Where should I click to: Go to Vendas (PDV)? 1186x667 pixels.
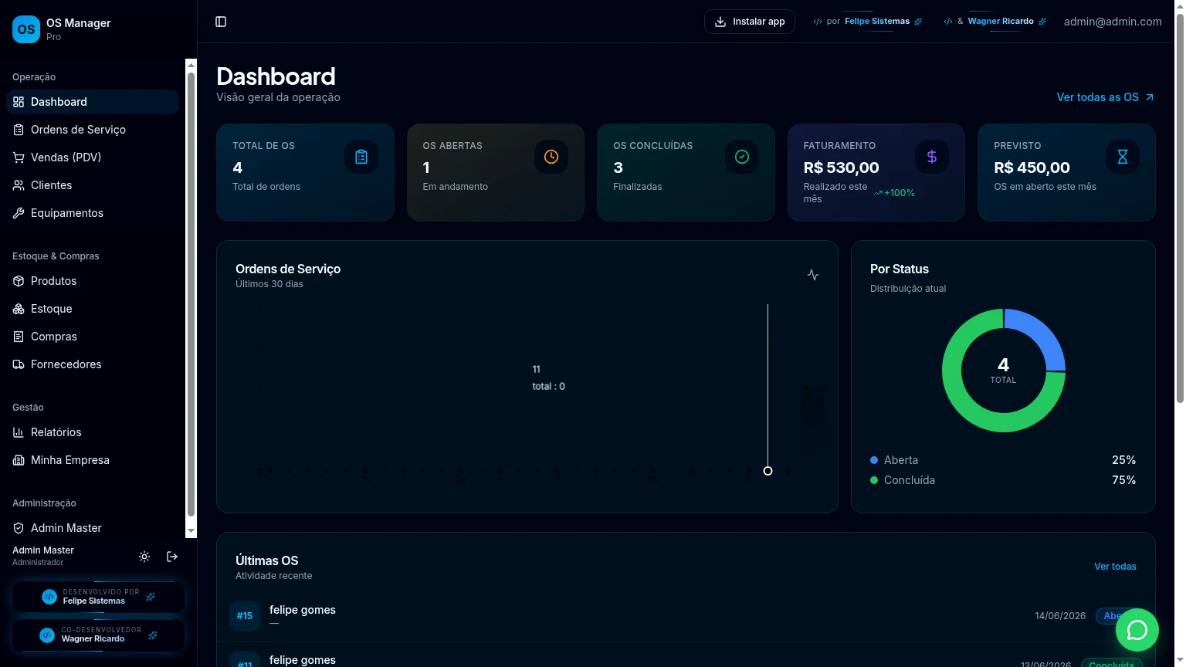tap(93, 157)
